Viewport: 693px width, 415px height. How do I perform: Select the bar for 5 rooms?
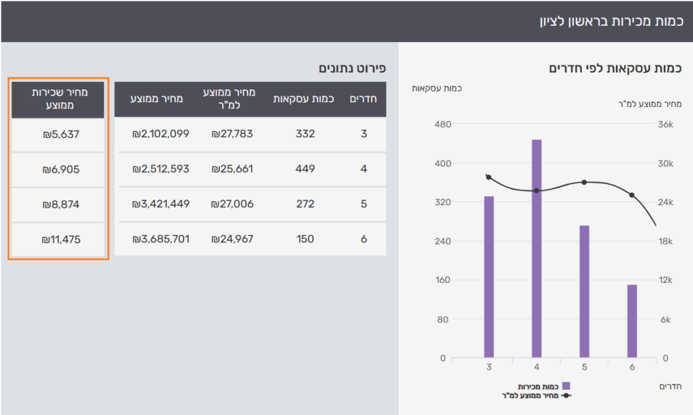[x=584, y=291]
